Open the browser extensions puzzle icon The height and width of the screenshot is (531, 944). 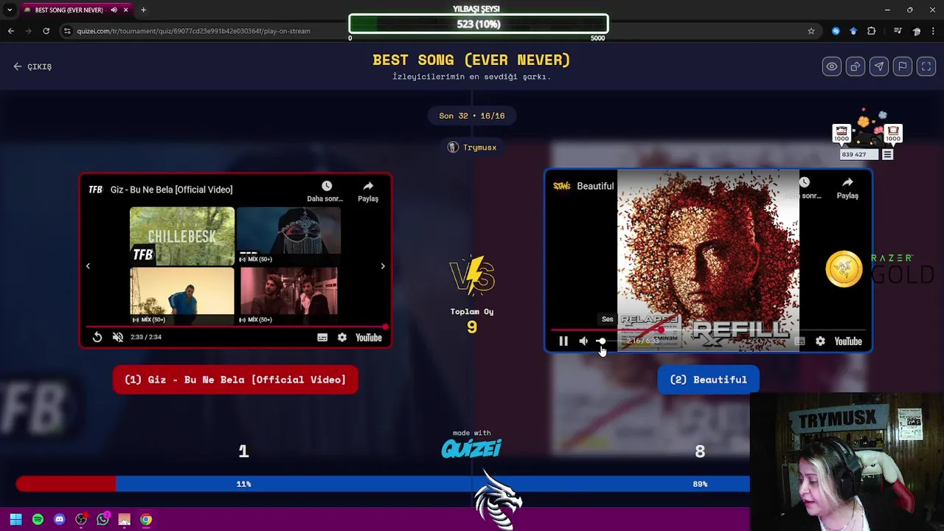click(872, 31)
